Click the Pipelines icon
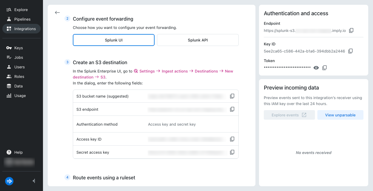 click(x=9, y=19)
